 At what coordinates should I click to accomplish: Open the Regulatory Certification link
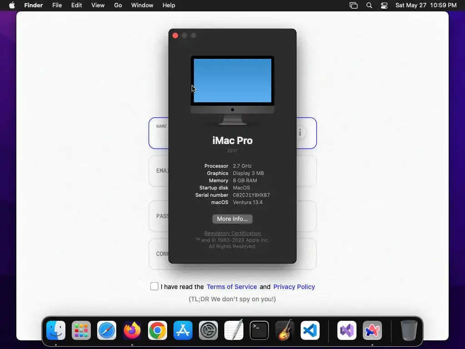tap(232, 233)
